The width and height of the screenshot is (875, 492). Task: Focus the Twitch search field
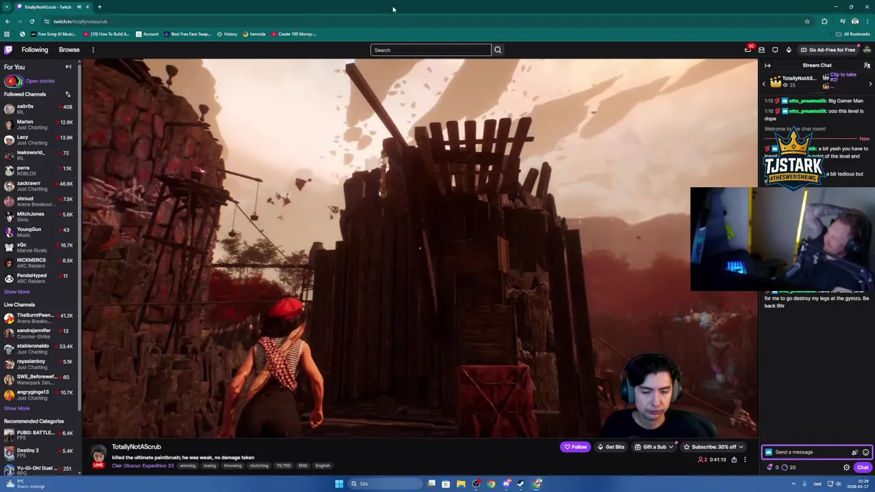click(x=431, y=50)
